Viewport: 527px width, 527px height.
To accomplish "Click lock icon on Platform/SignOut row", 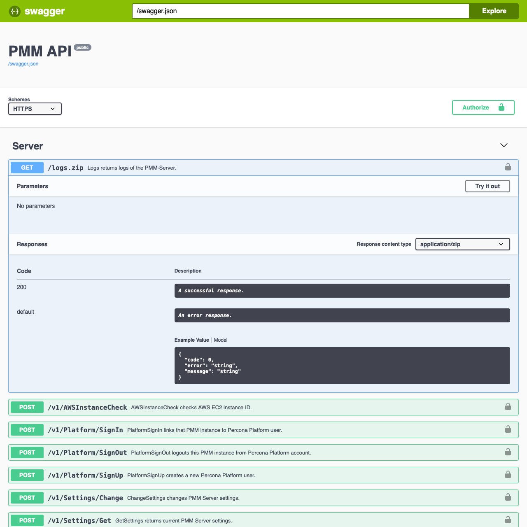I will coord(508,452).
